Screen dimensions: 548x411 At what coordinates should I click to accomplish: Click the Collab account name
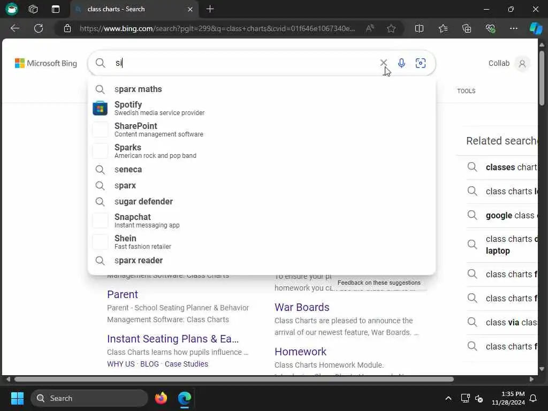tap(499, 63)
